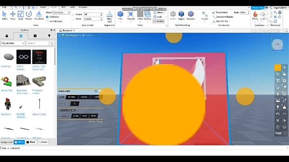Toggle the Collisions checkbox
This screenshot has height=162, width=289.
[47, 17]
